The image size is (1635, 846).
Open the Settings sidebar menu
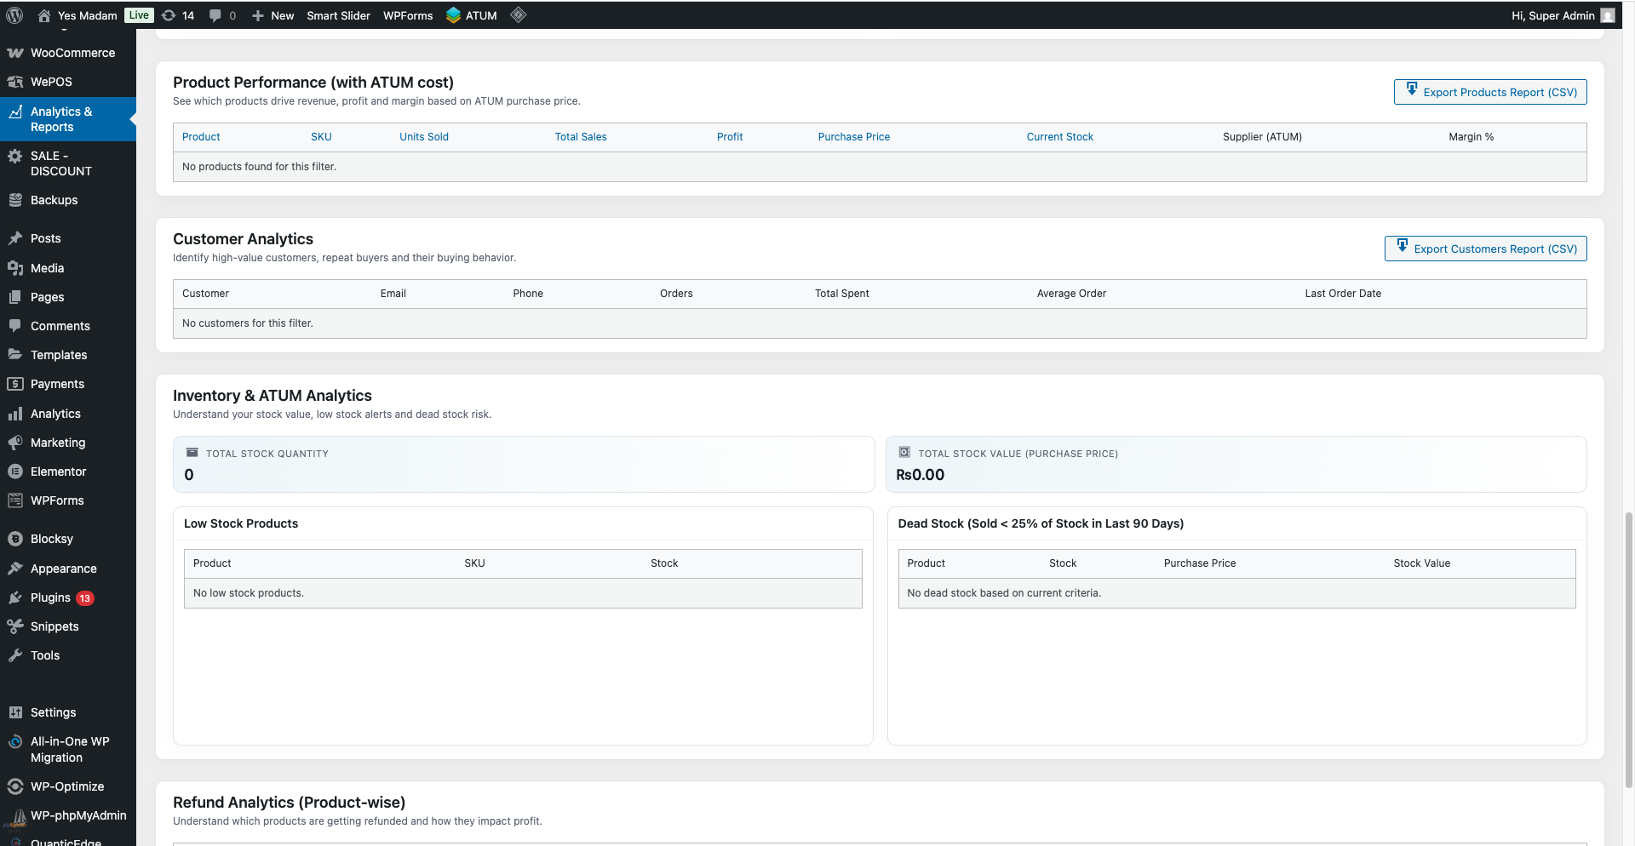coord(53,712)
